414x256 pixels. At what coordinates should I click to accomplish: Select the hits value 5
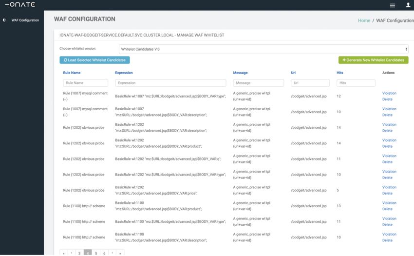pos(338,190)
